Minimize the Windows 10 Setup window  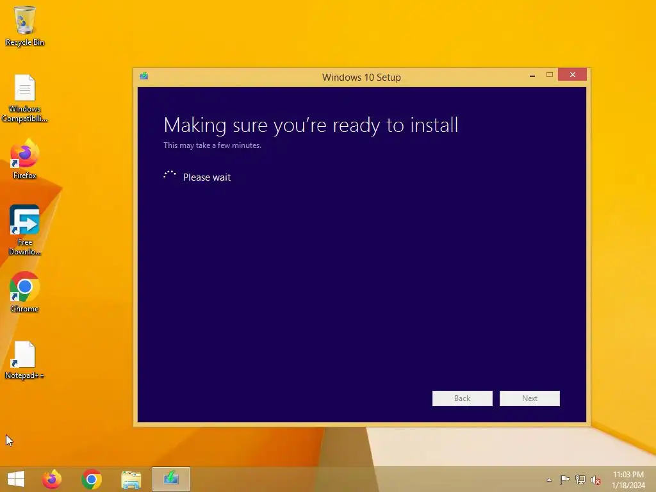coord(532,76)
